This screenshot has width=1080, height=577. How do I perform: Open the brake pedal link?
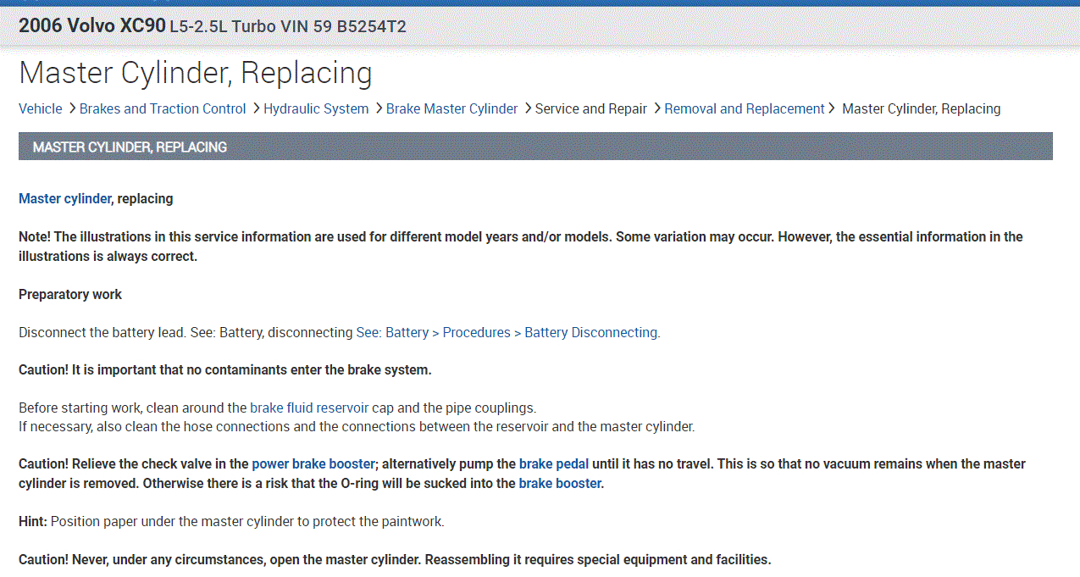point(554,463)
